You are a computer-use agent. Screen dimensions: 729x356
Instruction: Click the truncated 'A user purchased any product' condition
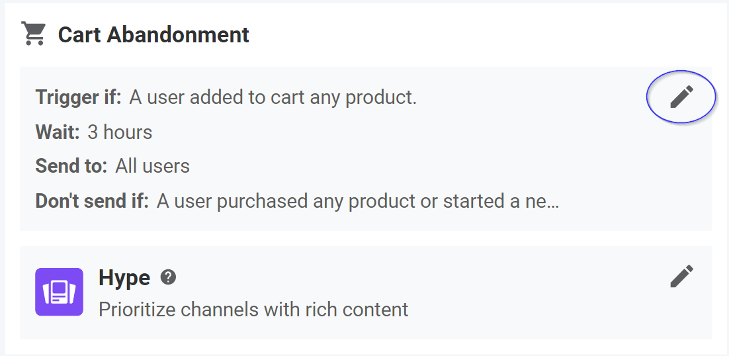[357, 201]
